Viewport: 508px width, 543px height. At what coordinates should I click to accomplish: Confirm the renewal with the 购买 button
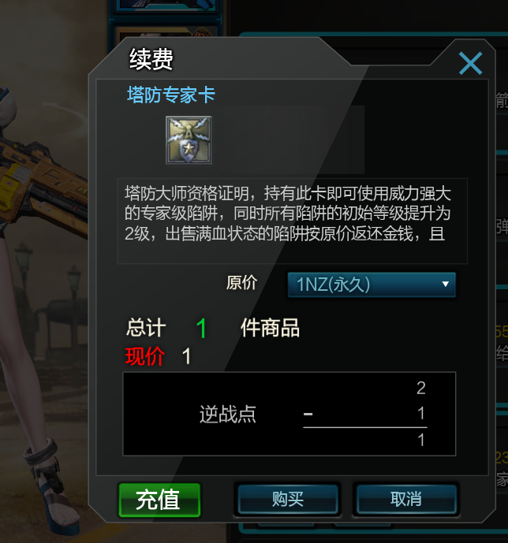(288, 500)
